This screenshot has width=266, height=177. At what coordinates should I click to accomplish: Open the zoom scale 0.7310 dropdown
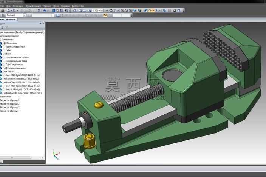click(x=102, y=11)
